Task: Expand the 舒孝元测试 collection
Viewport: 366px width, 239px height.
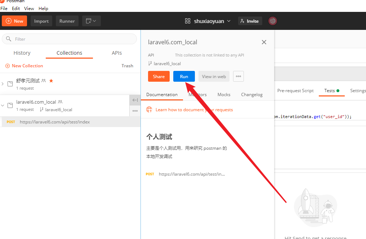Action: pos(3,84)
